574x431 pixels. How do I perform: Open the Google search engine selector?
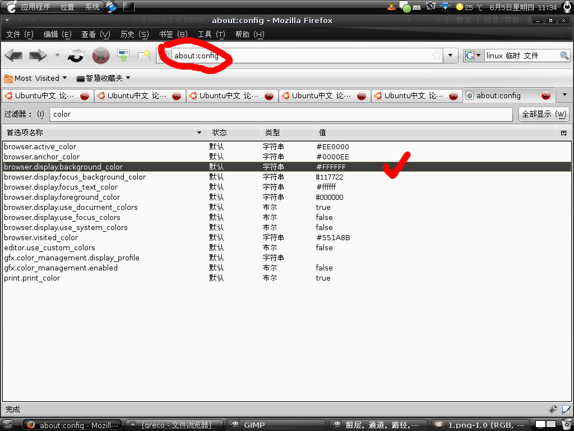(x=473, y=56)
